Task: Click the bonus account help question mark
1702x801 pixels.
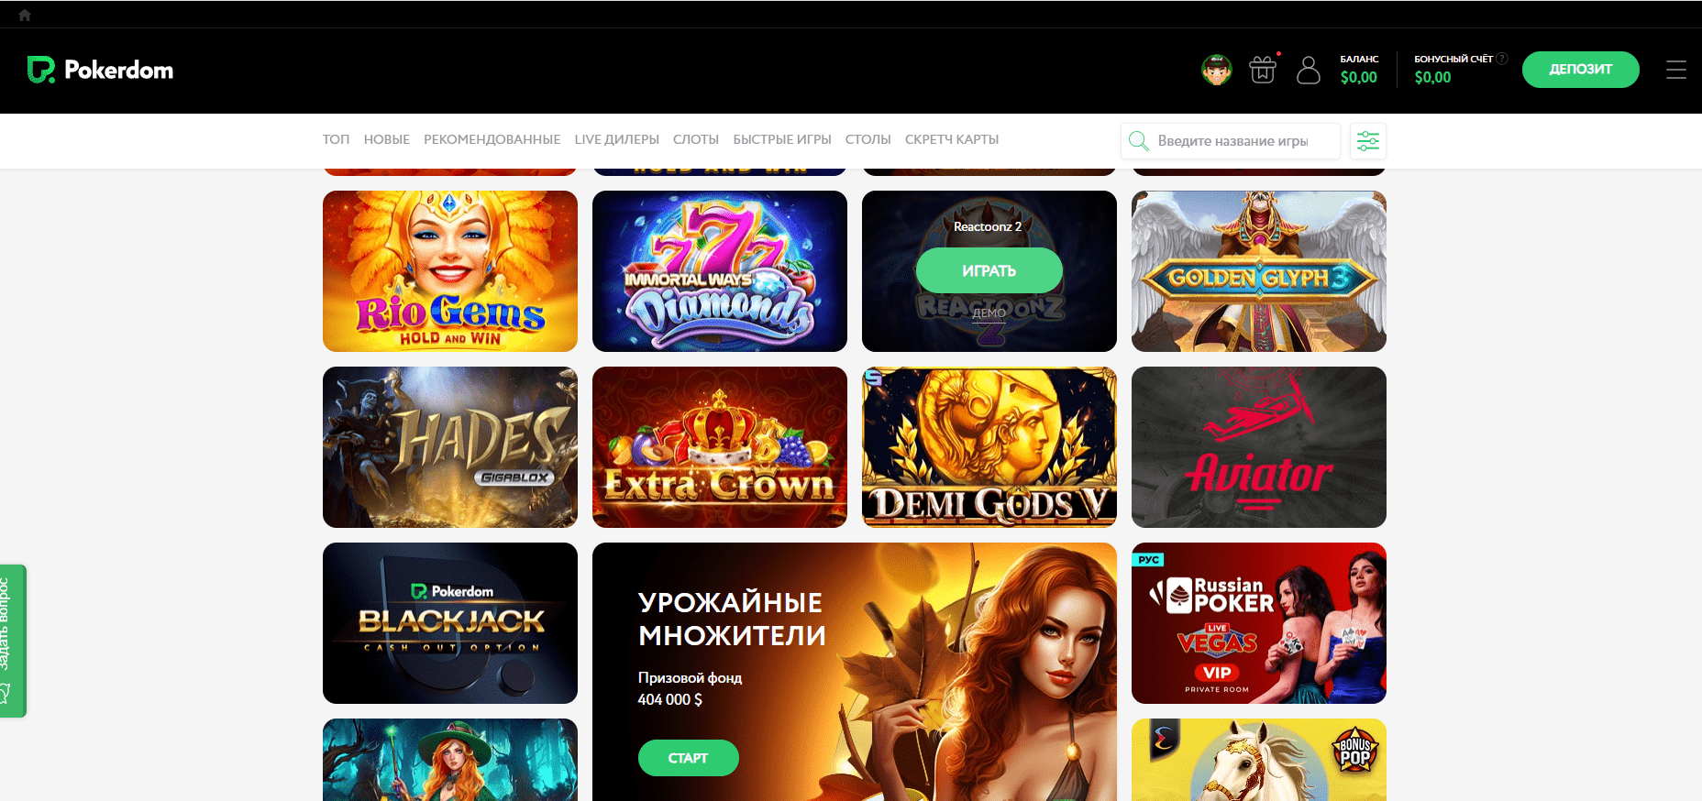Action: (x=1502, y=59)
